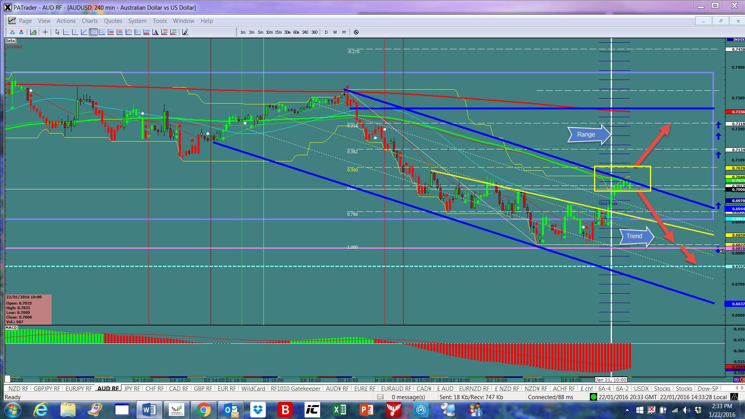Click the chart icon left of Page menu

12,21
